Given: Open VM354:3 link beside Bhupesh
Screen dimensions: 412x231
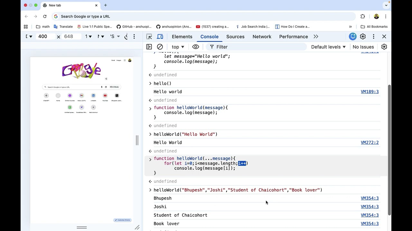Looking at the screenshot, I should (x=370, y=198).
